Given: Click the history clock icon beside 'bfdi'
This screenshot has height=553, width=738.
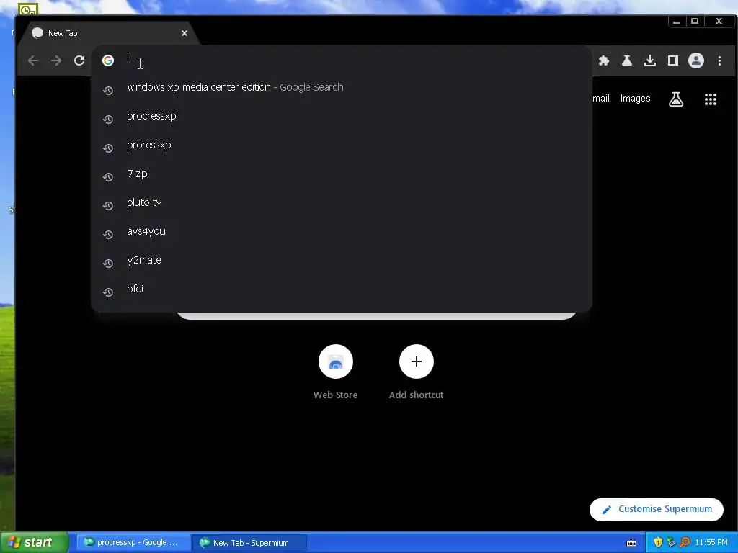Looking at the screenshot, I should (108, 292).
